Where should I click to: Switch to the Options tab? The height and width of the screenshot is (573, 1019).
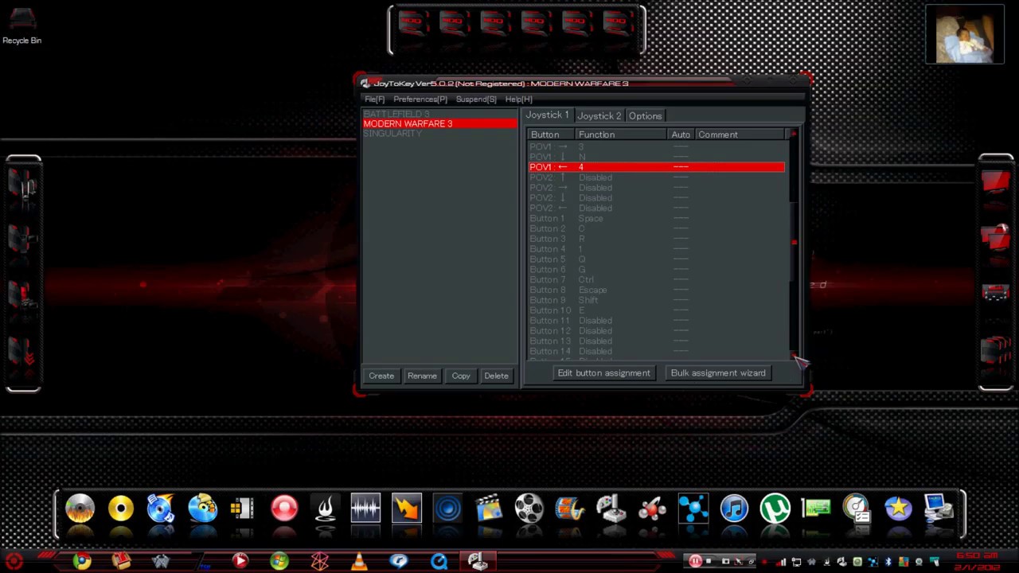(645, 116)
